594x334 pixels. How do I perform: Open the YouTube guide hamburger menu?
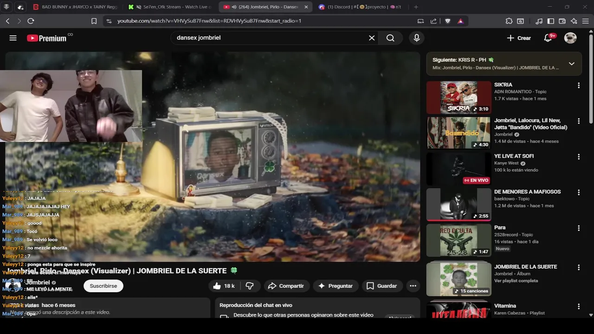(x=13, y=38)
